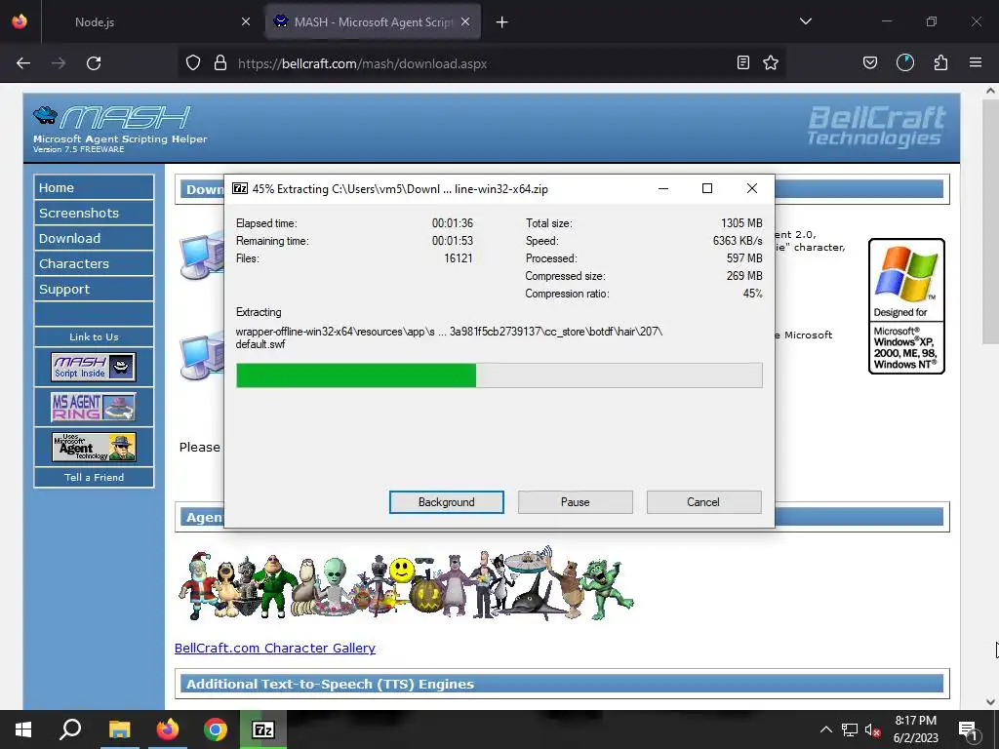Open a new tab with plus button
The image size is (999, 749).
point(502,22)
